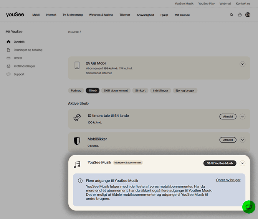Click the YouSee Musik note icon
The height and width of the screenshot is (219, 258).
click(77, 164)
